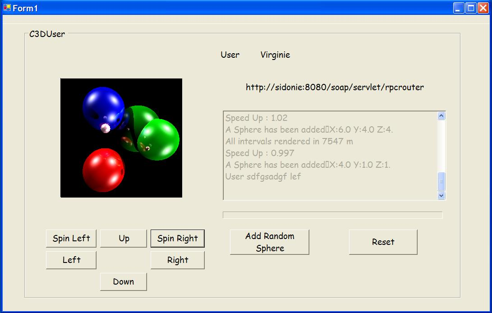Click the 'User sdfgsadgf lef' log line
Screen dimensions: 492x313
click(263, 176)
